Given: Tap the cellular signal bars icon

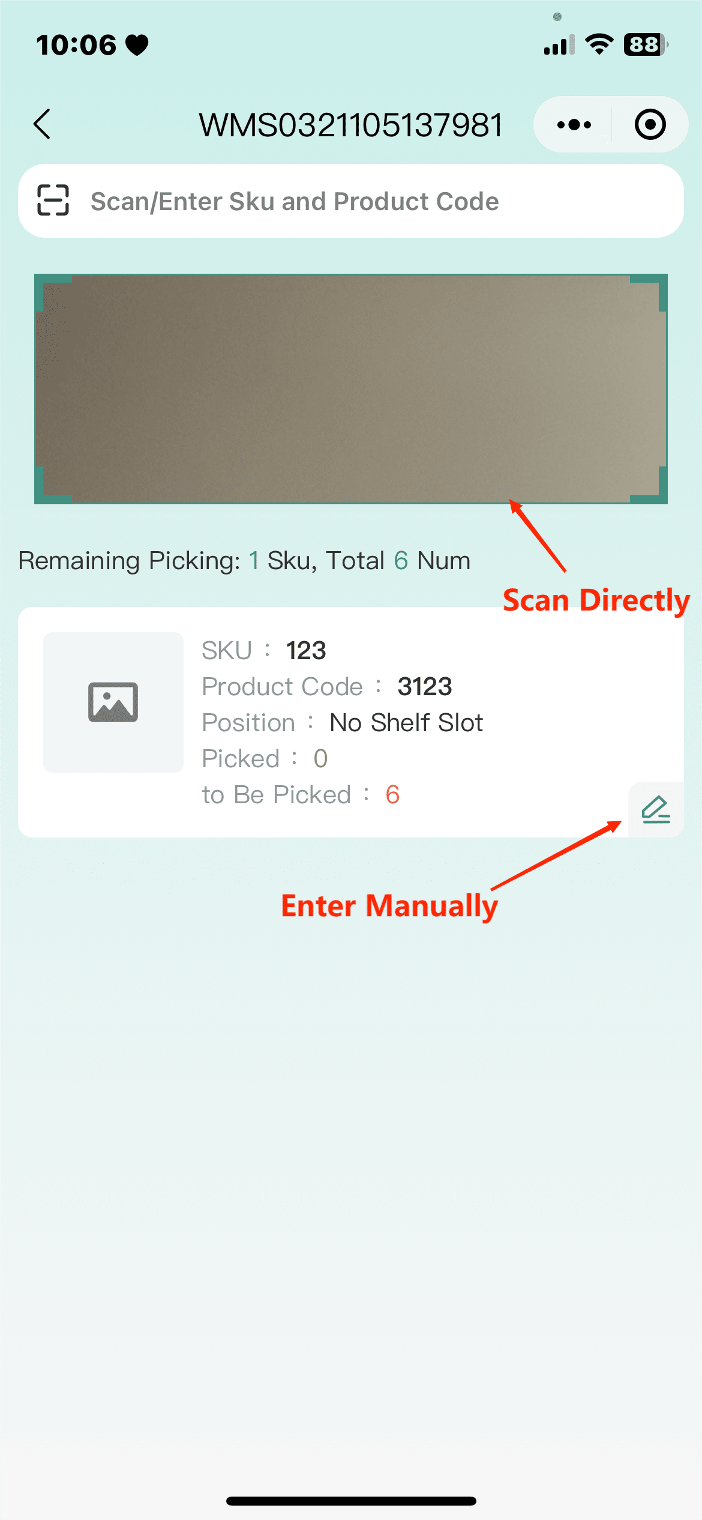Looking at the screenshot, I should point(559,45).
